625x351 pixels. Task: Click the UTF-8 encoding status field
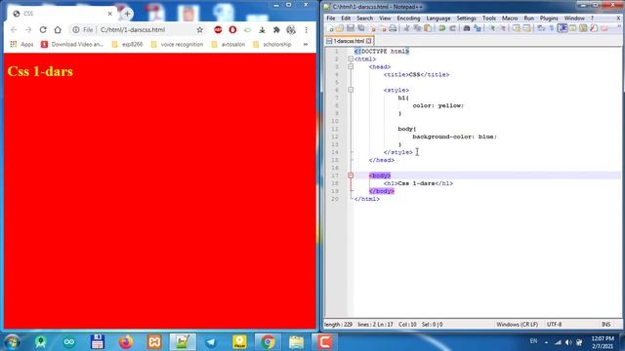coord(554,325)
